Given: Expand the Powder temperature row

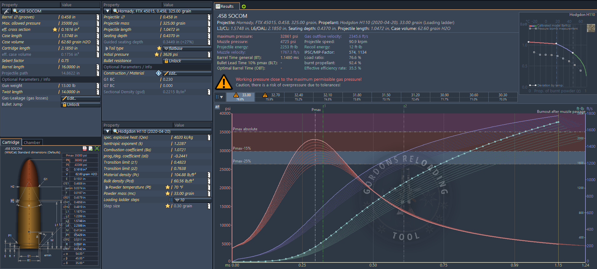Looking at the screenshot, I should [107, 187].
